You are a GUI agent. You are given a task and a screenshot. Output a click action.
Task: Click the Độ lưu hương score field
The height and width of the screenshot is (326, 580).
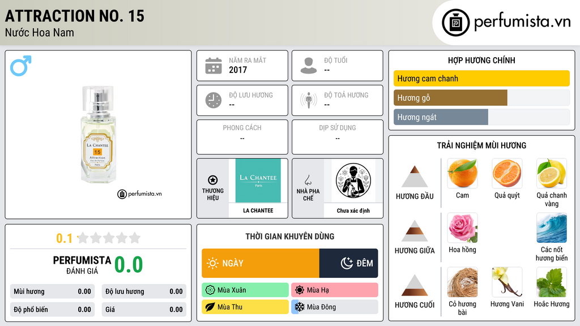pyautogui.click(x=144, y=291)
